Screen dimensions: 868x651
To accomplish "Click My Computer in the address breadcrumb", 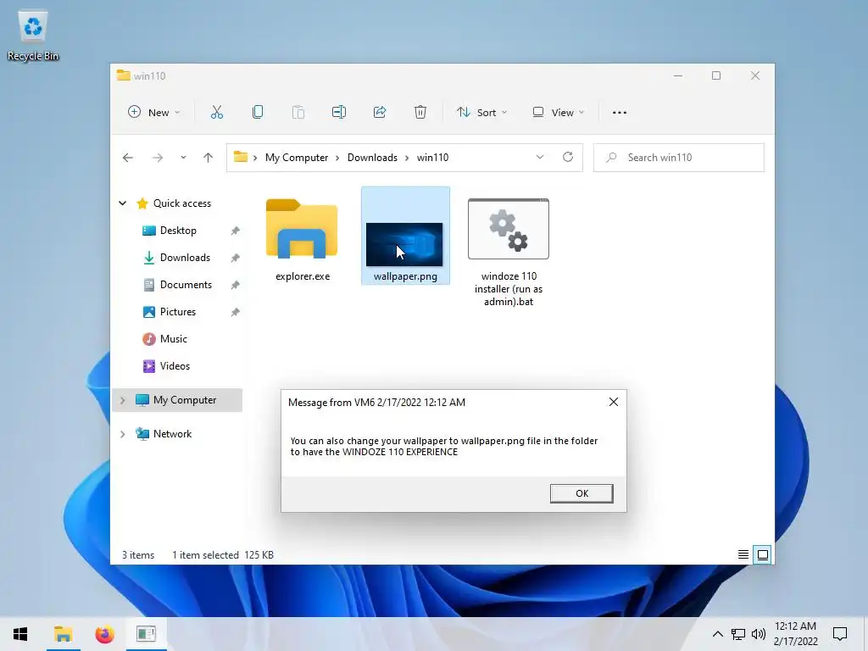I will tap(297, 158).
